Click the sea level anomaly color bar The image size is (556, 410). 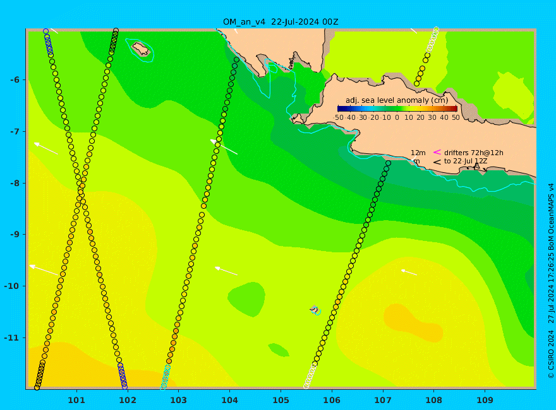[x=397, y=108]
